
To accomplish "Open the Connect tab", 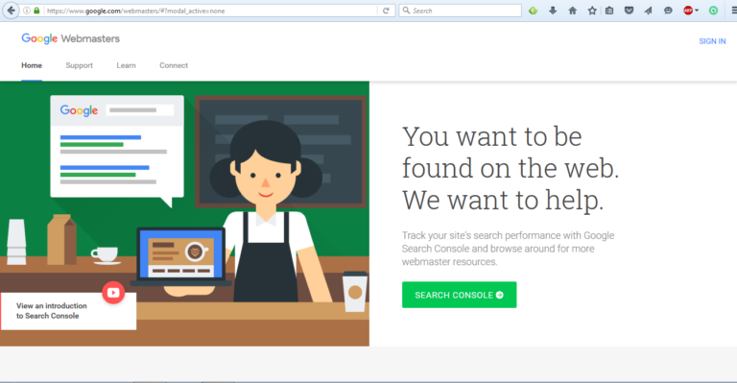I will 174,65.
